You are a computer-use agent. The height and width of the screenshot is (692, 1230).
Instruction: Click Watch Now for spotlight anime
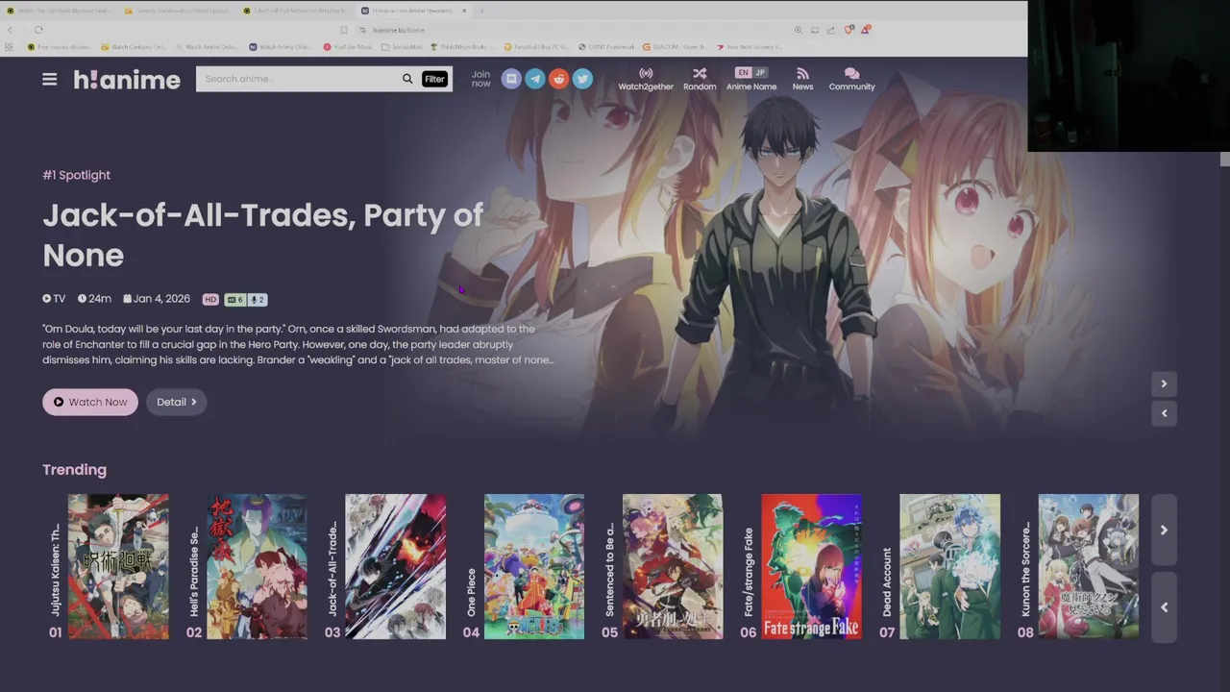tap(90, 402)
